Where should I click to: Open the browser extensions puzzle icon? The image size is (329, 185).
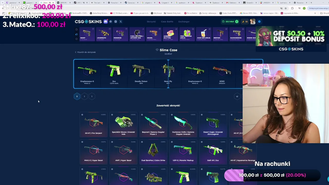pos(292,8)
